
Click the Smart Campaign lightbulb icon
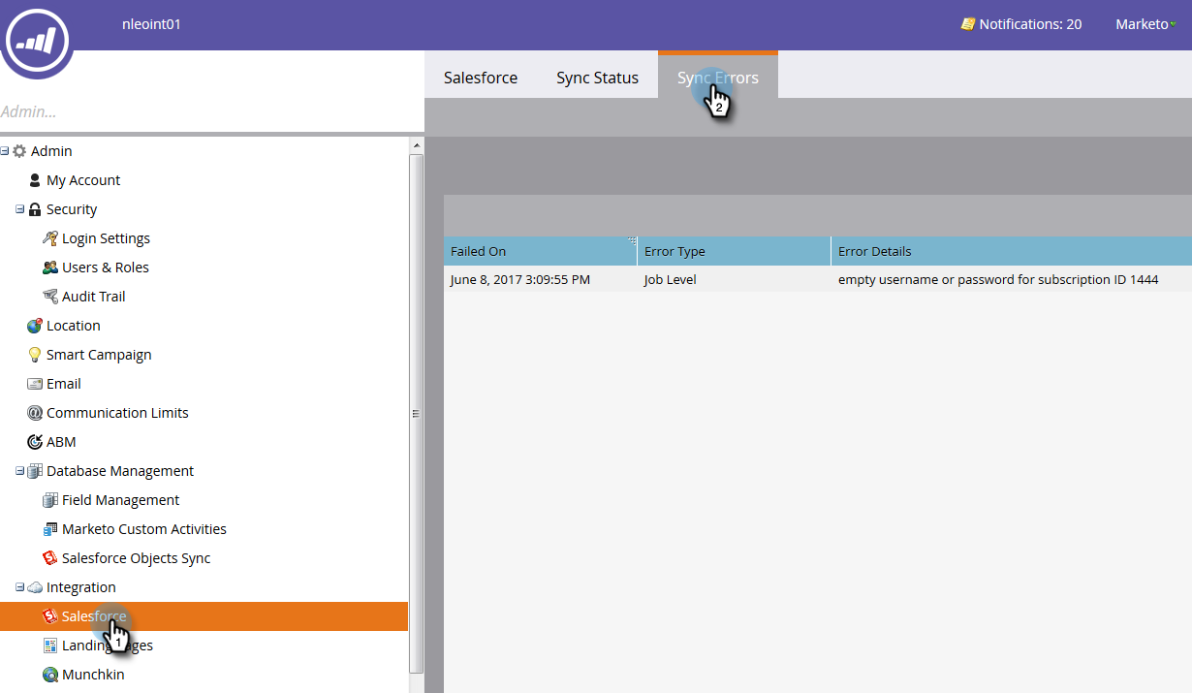pos(35,355)
